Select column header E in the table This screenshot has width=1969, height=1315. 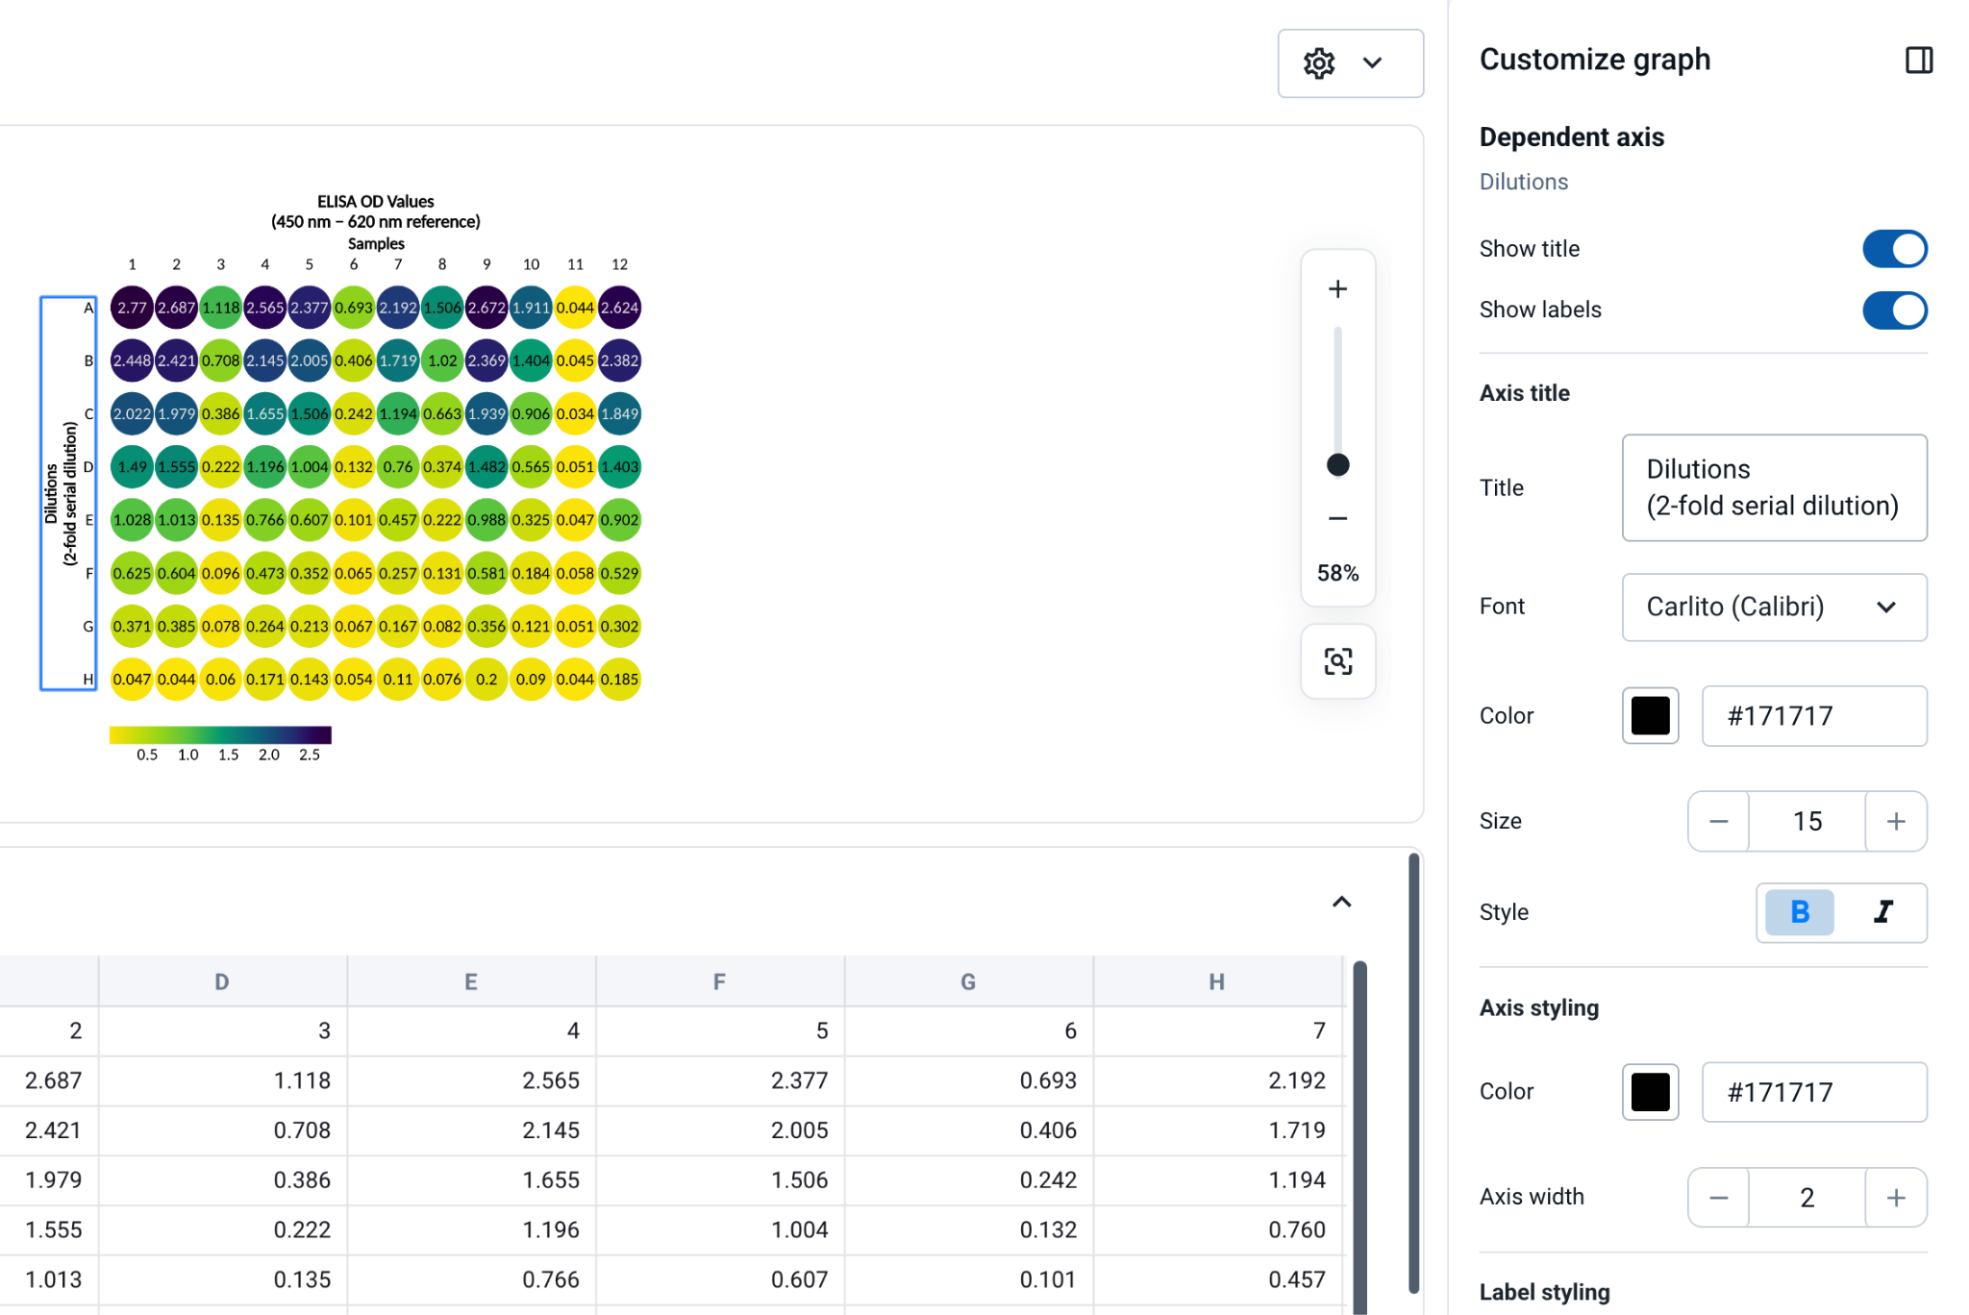pos(471,981)
